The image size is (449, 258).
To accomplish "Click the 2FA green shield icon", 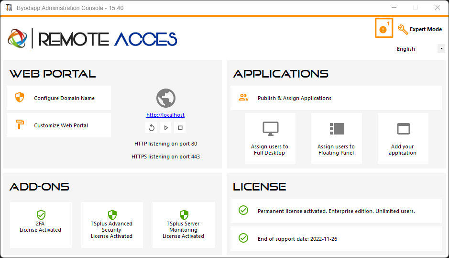I will 41,215.
